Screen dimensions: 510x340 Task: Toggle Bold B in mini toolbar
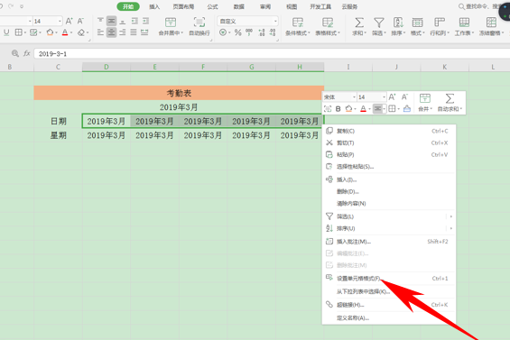click(338, 109)
